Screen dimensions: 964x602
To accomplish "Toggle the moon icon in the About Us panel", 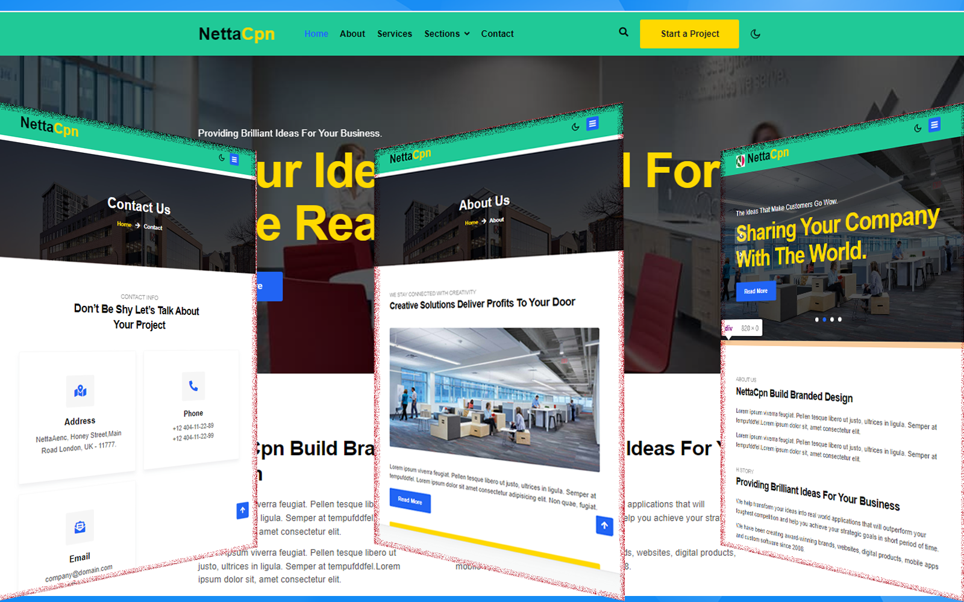I will coord(575,127).
